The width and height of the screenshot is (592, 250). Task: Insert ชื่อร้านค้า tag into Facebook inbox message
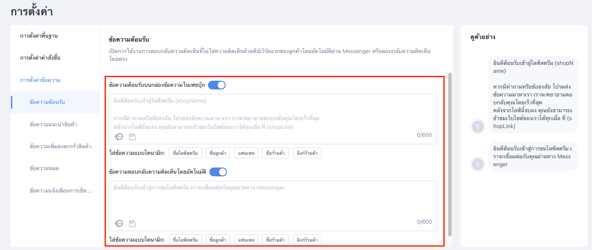click(275, 153)
